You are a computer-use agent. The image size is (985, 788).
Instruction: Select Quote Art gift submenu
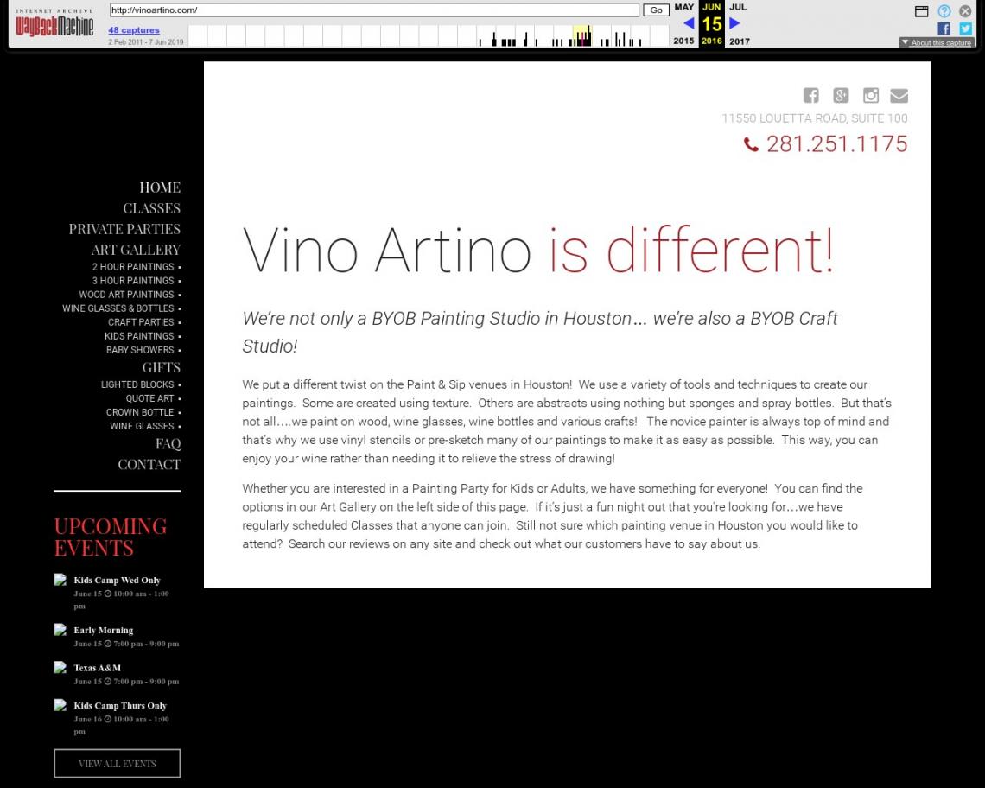pyautogui.click(x=149, y=397)
